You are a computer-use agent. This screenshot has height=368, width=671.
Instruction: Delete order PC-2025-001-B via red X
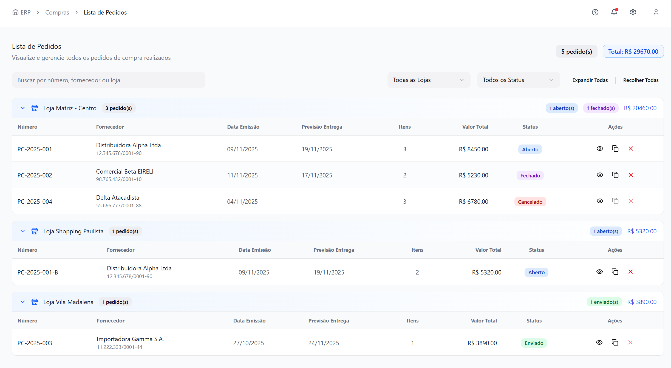[x=630, y=272]
